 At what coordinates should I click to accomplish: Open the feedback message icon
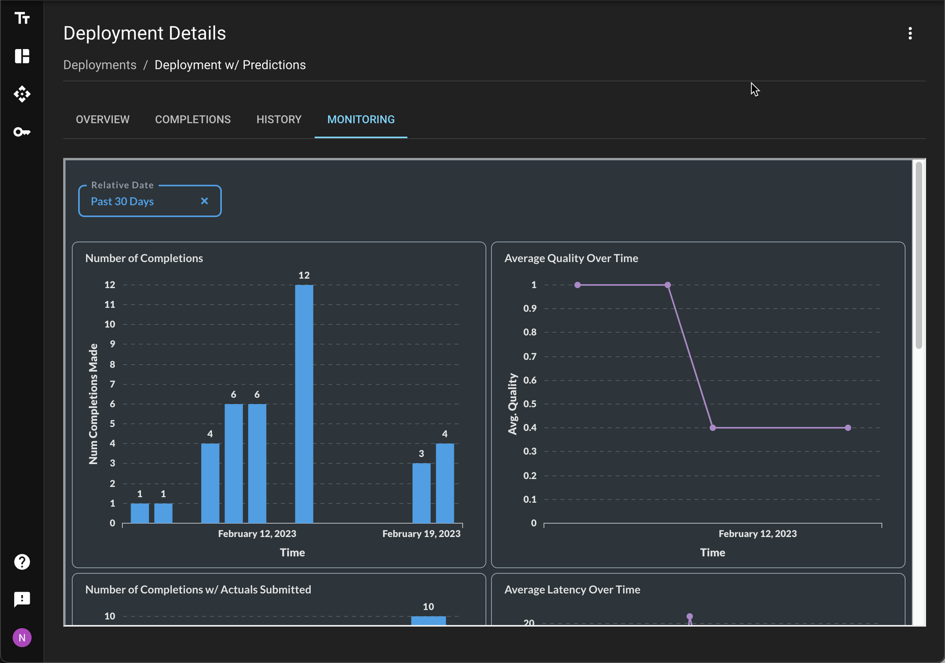[x=22, y=599]
